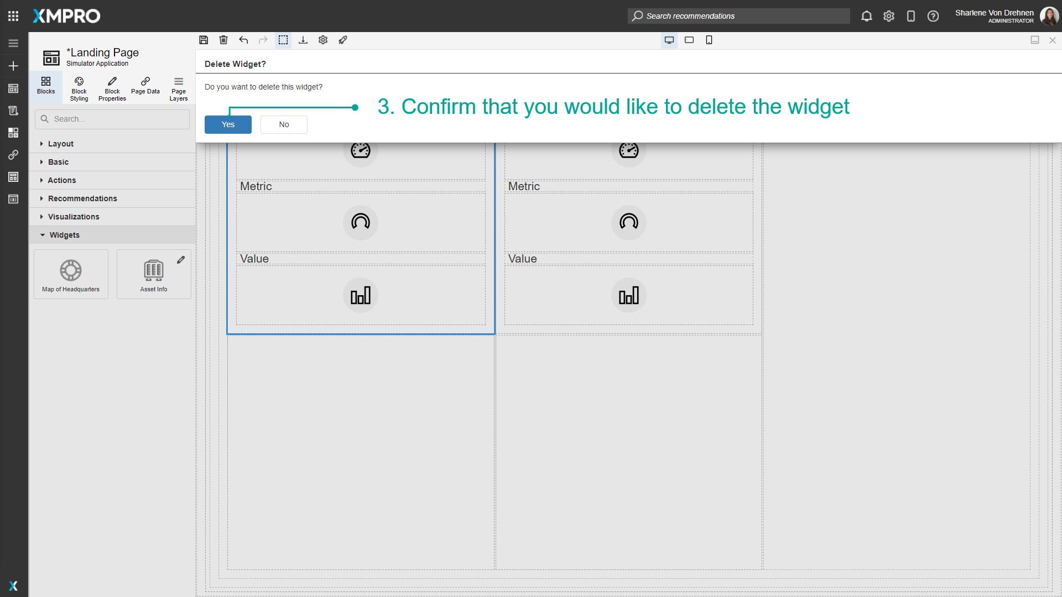The height and width of the screenshot is (597, 1062).
Task: Switch to mobile preview mode
Action: tap(709, 40)
